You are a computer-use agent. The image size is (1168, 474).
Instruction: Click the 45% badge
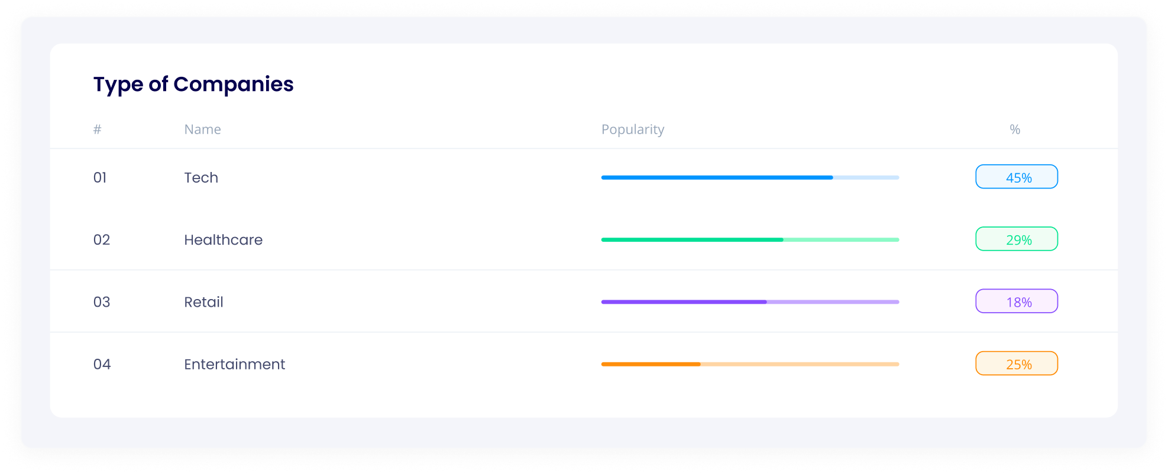pyautogui.click(x=1017, y=177)
